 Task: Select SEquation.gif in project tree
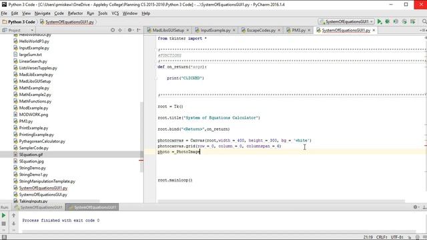(x=31, y=155)
